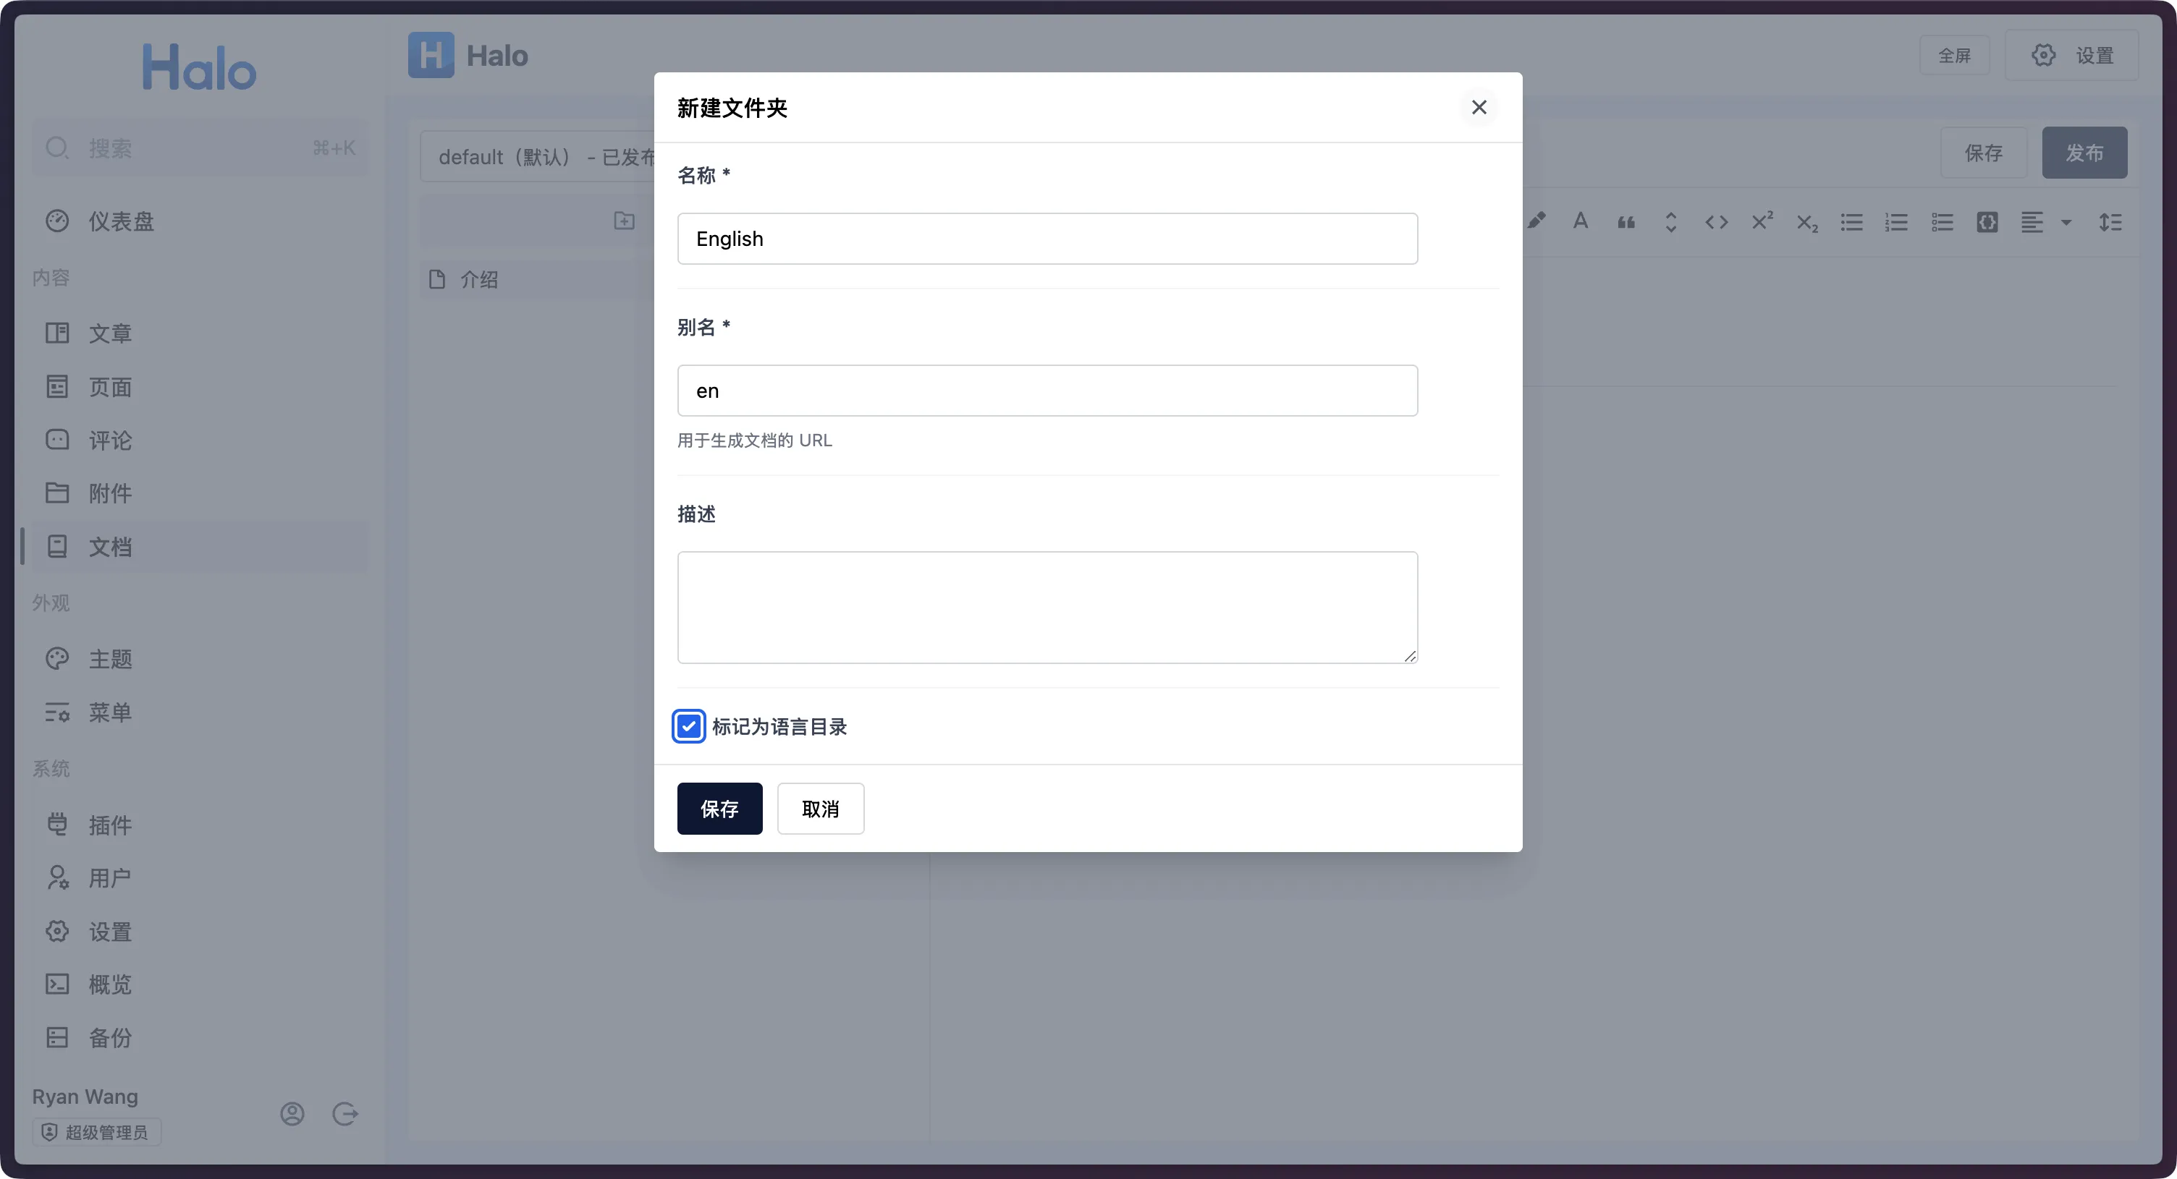Click the highlighter pen toolbar icon
This screenshot has width=2177, height=1179.
1536,221
